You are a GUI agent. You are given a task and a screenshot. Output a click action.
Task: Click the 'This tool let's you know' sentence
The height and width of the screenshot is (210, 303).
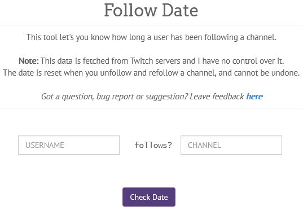(151, 37)
